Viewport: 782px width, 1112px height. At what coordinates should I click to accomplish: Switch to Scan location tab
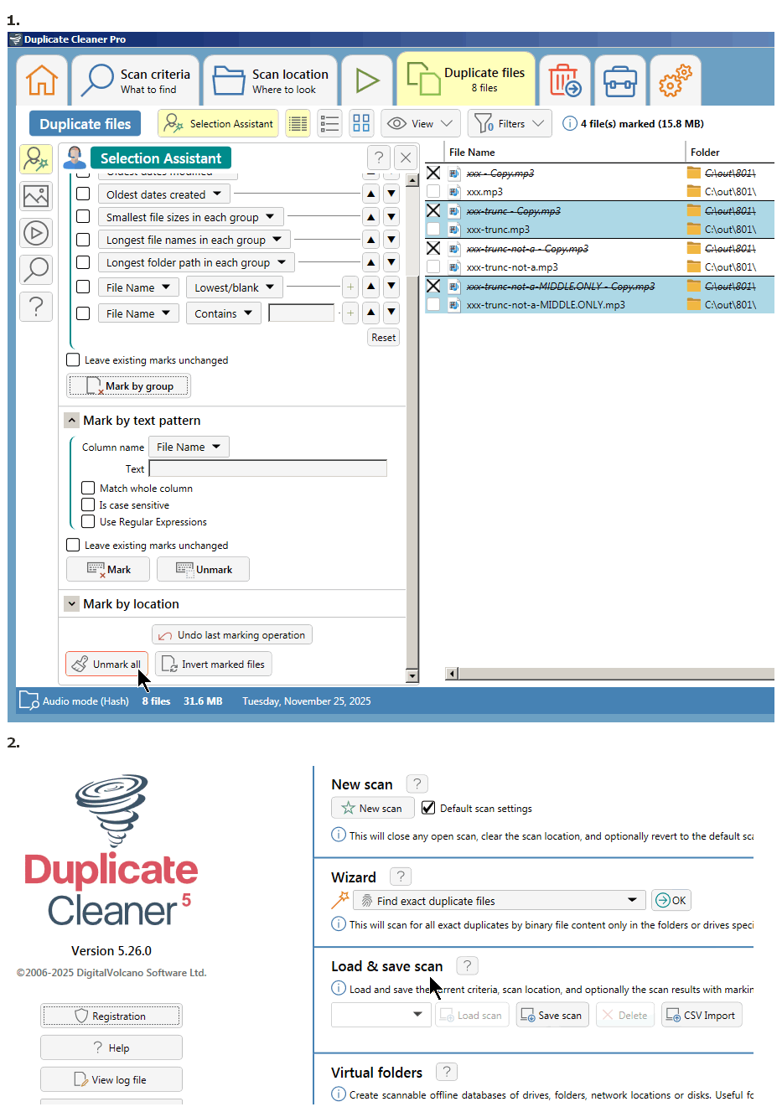(x=271, y=81)
